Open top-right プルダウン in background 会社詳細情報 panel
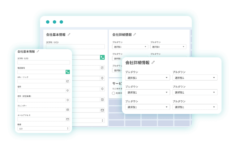The width and height of the screenshot is (232, 143). tap(168, 47)
